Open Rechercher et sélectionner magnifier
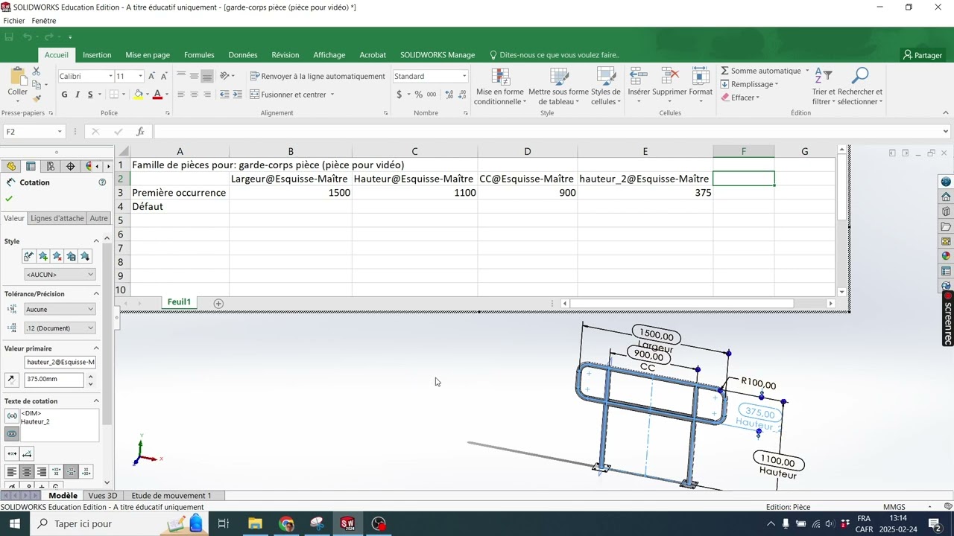Screen dimensions: 954x536 tap(859, 76)
